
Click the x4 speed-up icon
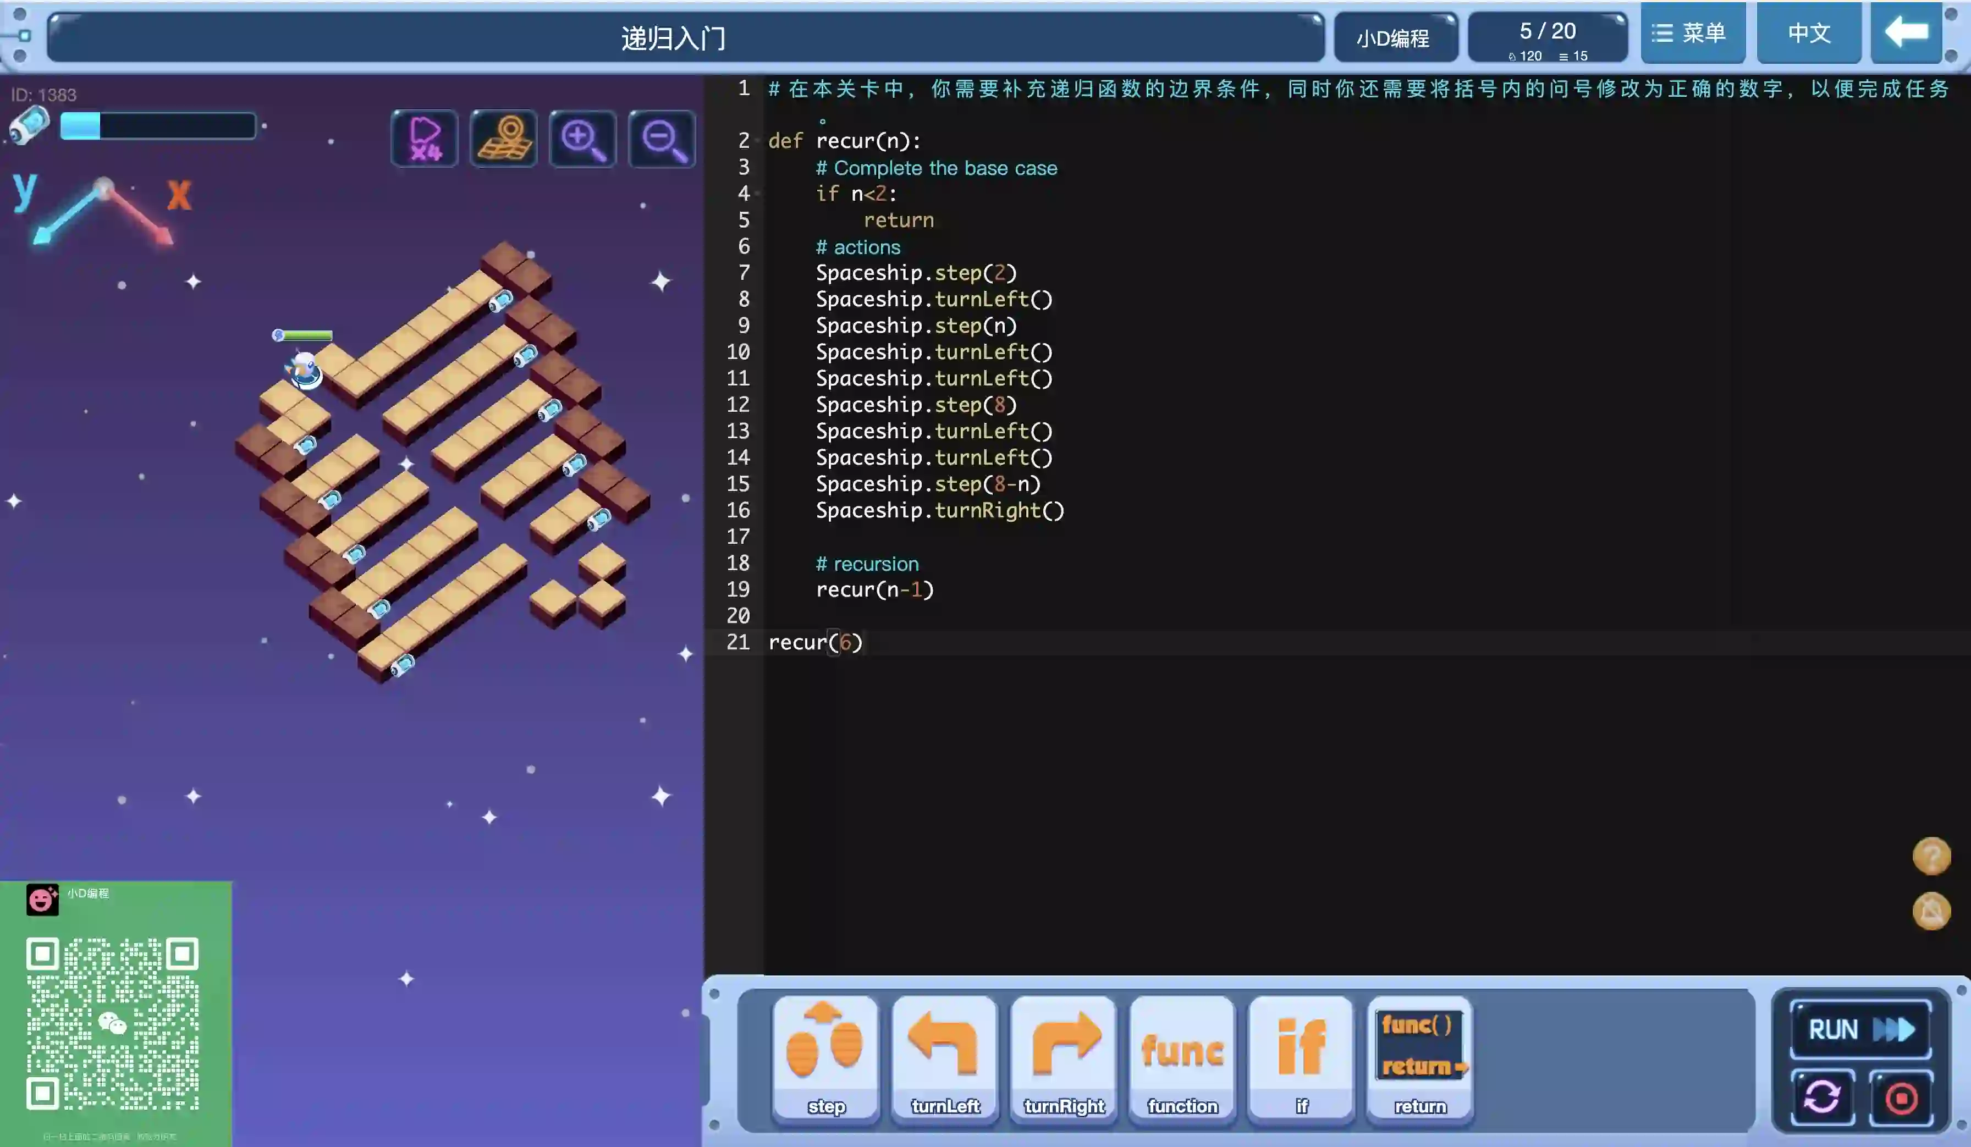(x=425, y=139)
